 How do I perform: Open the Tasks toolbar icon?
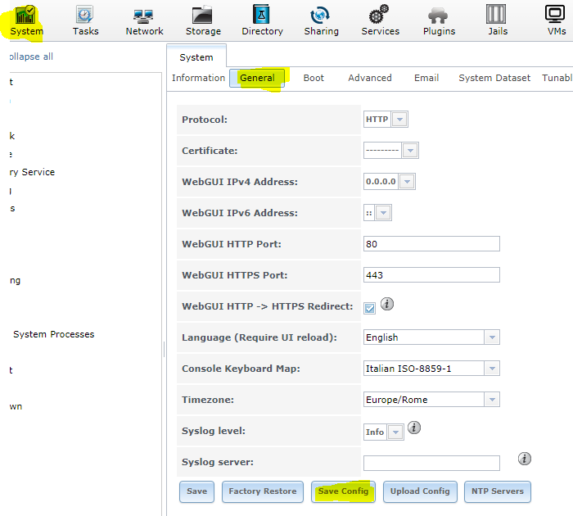85,20
